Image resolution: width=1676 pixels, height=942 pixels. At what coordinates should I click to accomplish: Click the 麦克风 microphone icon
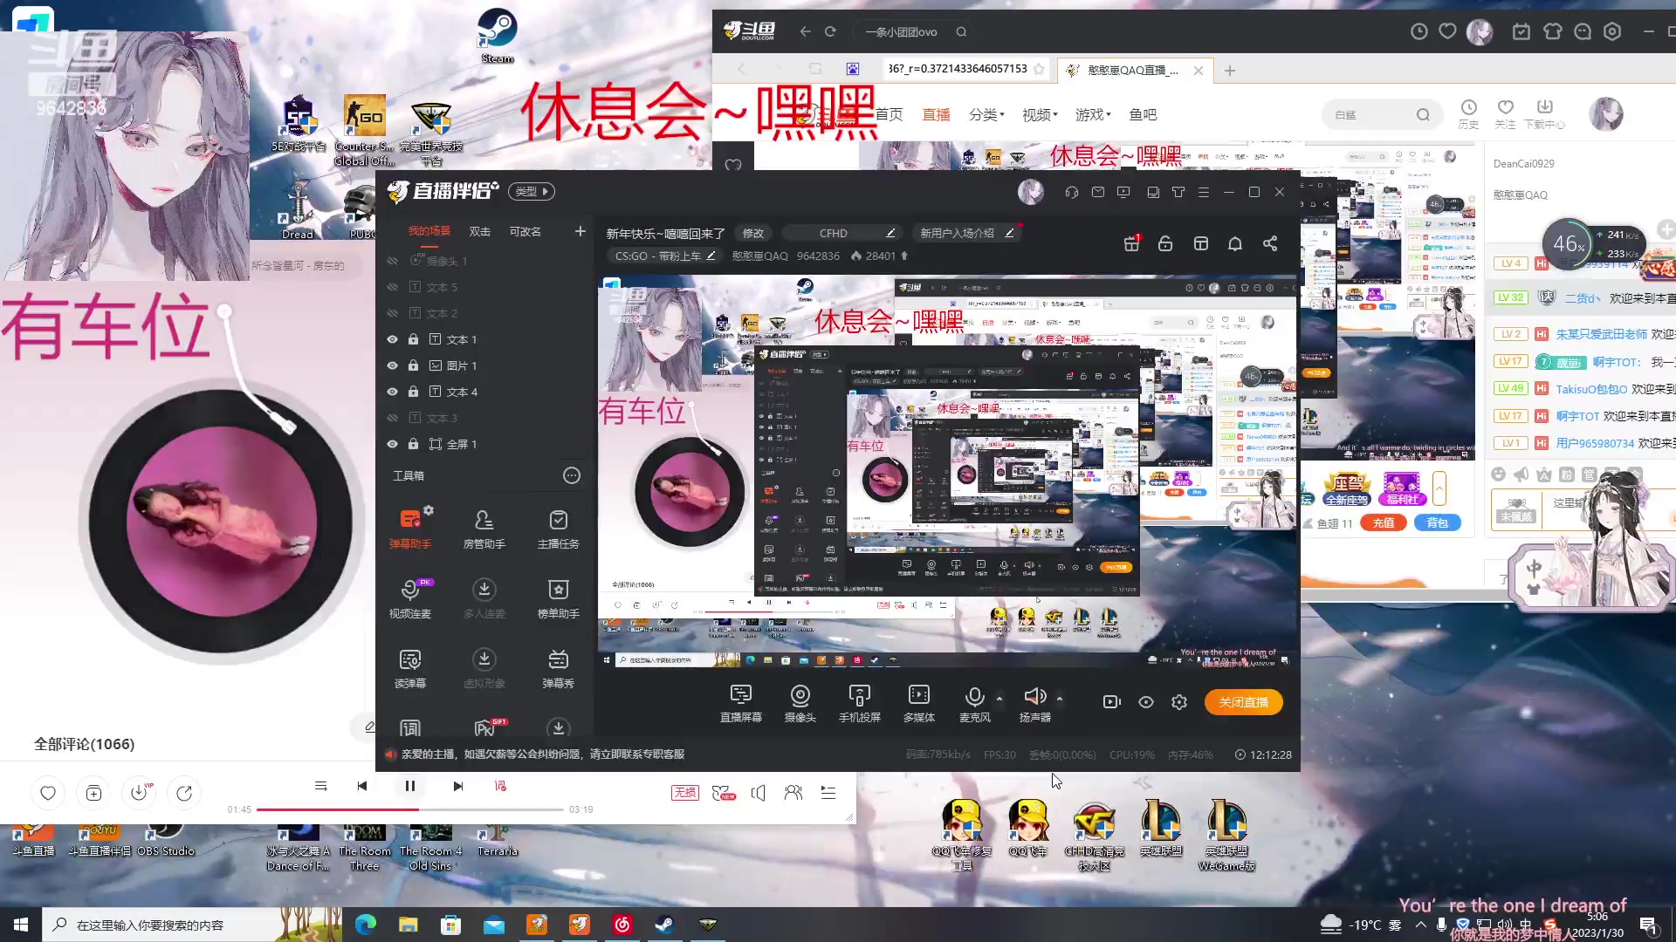click(x=974, y=696)
